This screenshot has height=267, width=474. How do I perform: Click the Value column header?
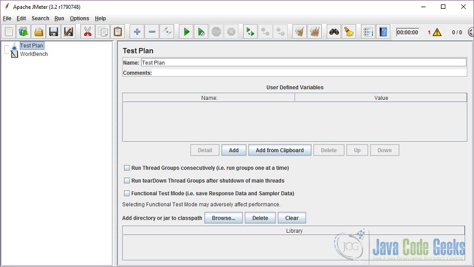(381, 98)
